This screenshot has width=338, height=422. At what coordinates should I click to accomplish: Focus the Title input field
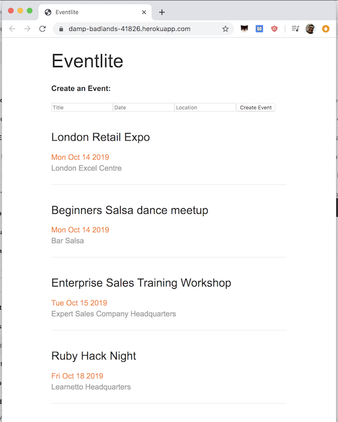(x=82, y=107)
